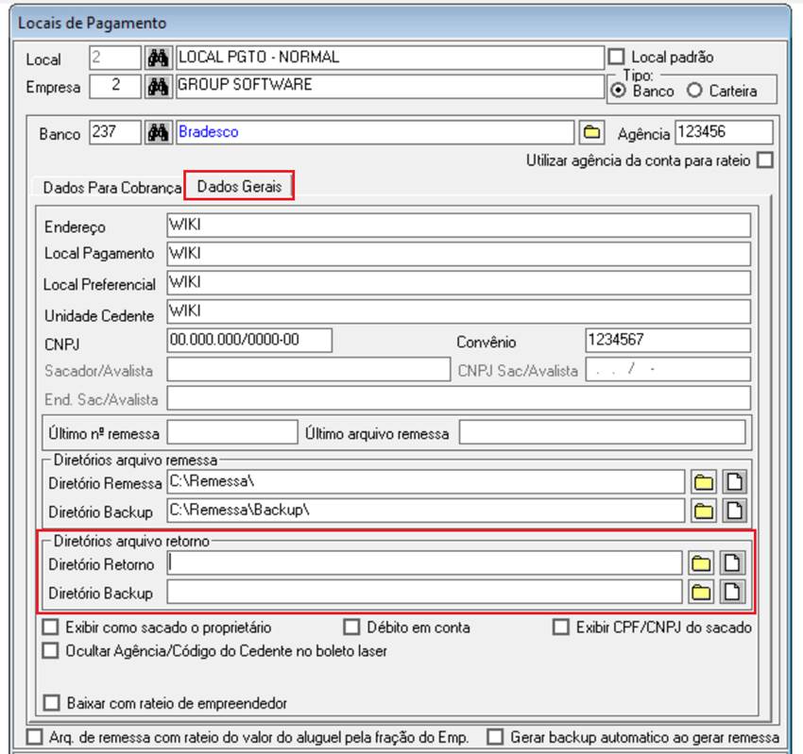Click folder icon beside Bradesco bank name
The image size is (803, 754).
click(x=591, y=132)
